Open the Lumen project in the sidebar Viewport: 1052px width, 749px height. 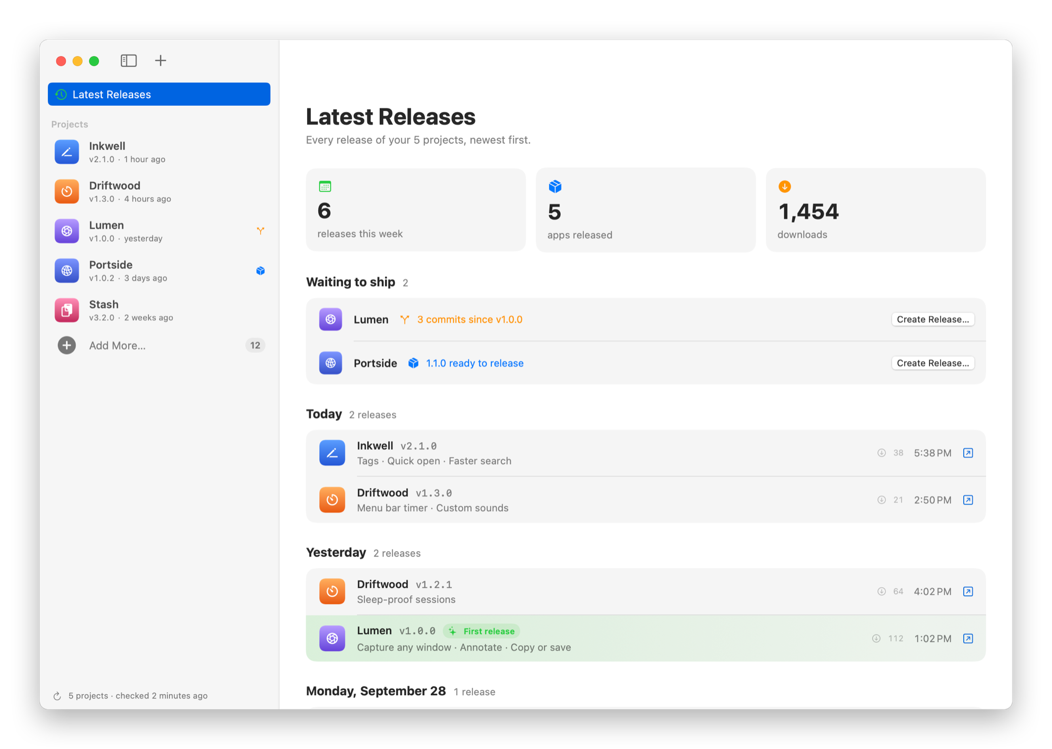pyautogui.click(x=159, y=231)
